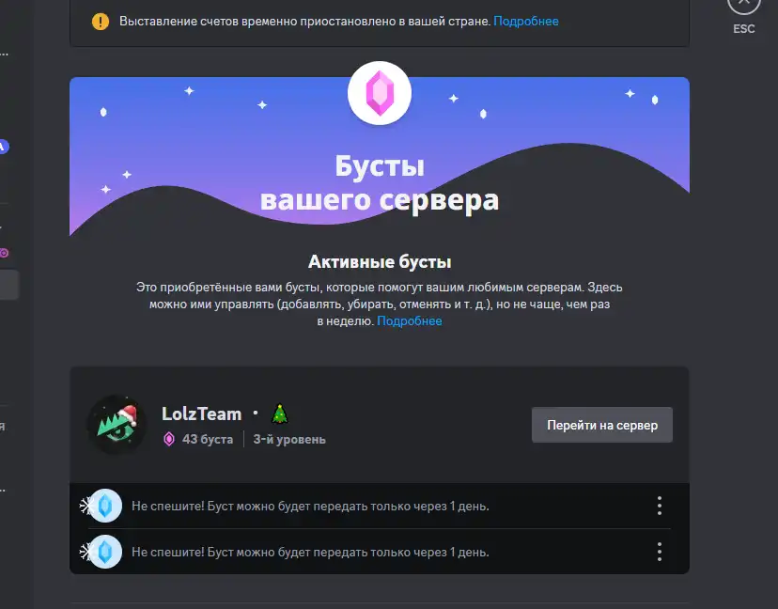Select the highlighted sidebar settings item
The height and width of the screenshot is (609, 778).
click(9, 285)
